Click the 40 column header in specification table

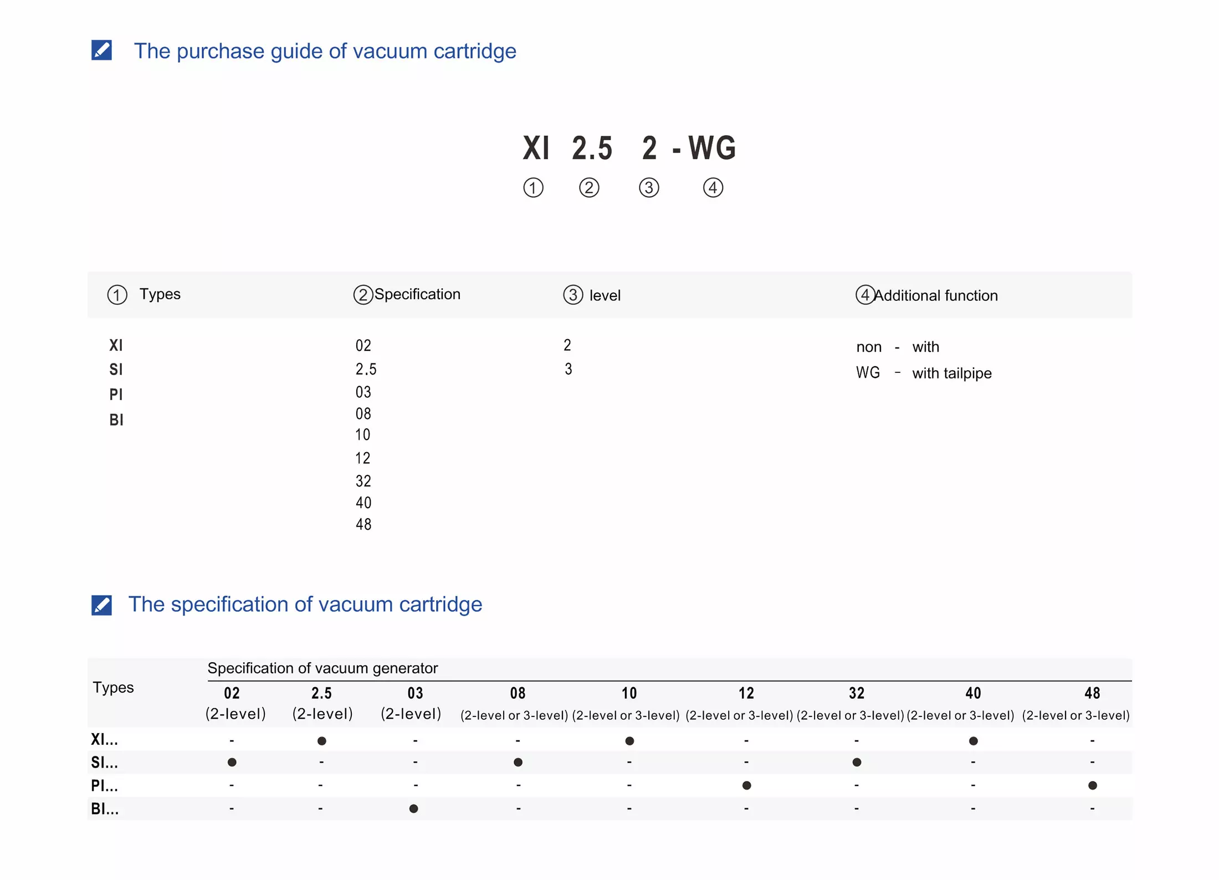pos(973,693)
